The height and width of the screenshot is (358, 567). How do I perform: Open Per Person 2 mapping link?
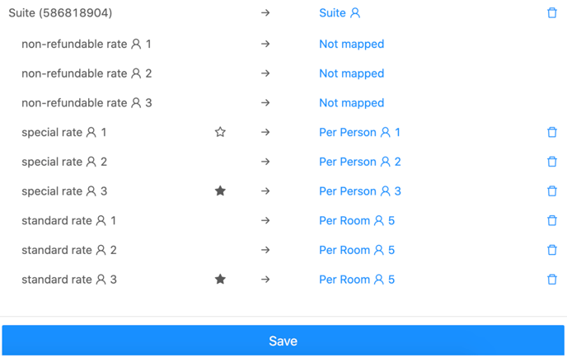[360, 162]
